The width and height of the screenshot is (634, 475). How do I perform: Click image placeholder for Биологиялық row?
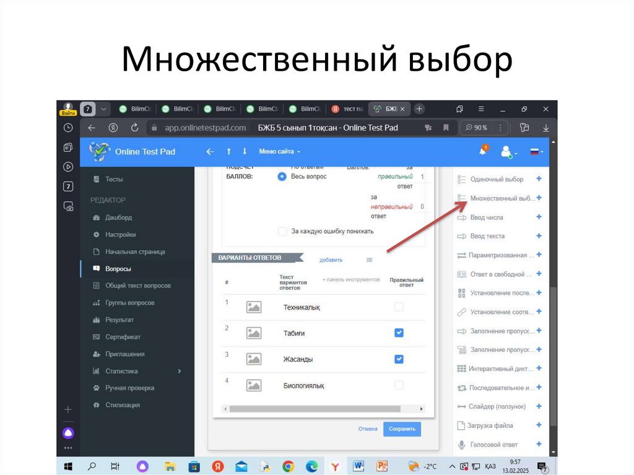[254, 386]
